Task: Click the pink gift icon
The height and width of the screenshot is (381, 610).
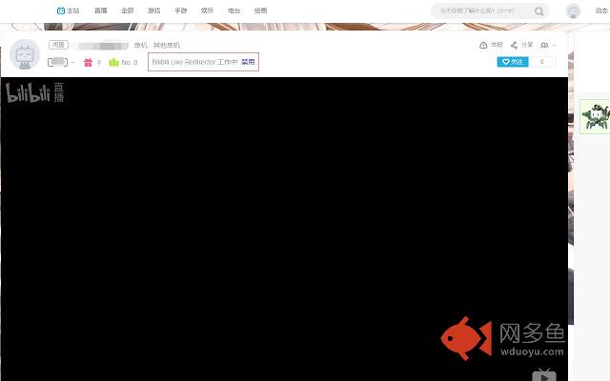Action: 89,62
